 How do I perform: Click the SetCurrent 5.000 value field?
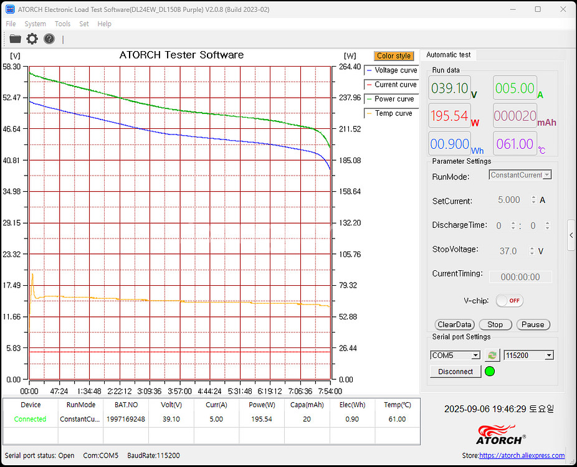[509, 200]
